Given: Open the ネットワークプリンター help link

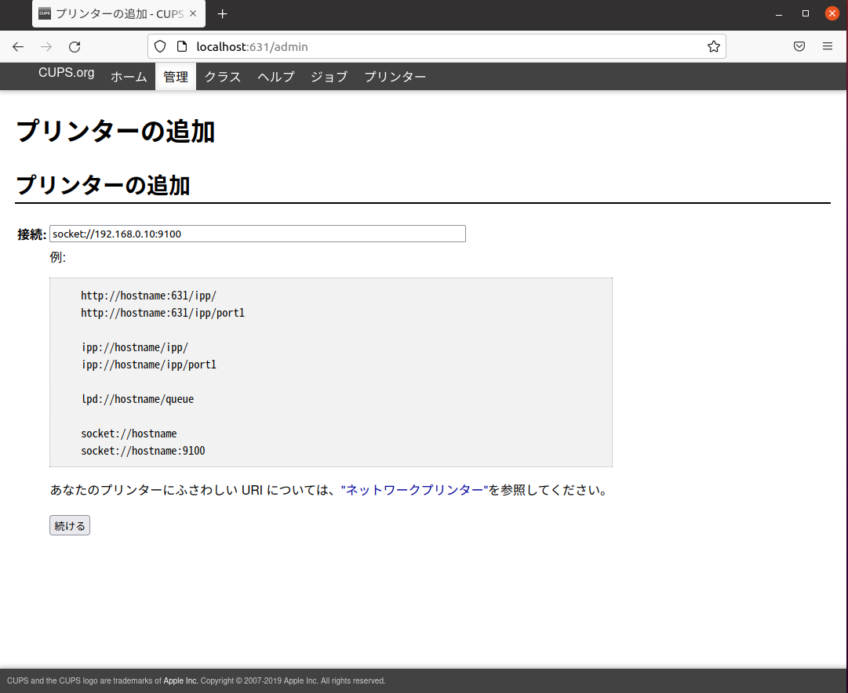Looking at the screenshot, I should (415, 490).
